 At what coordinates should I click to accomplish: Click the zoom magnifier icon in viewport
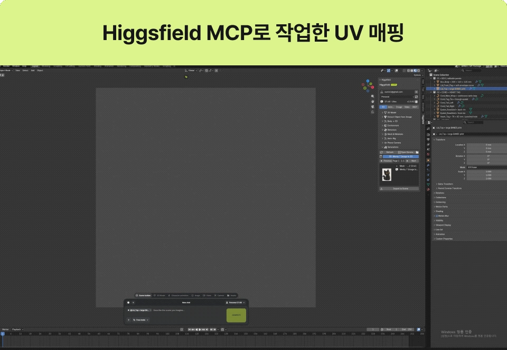(372, 96)
